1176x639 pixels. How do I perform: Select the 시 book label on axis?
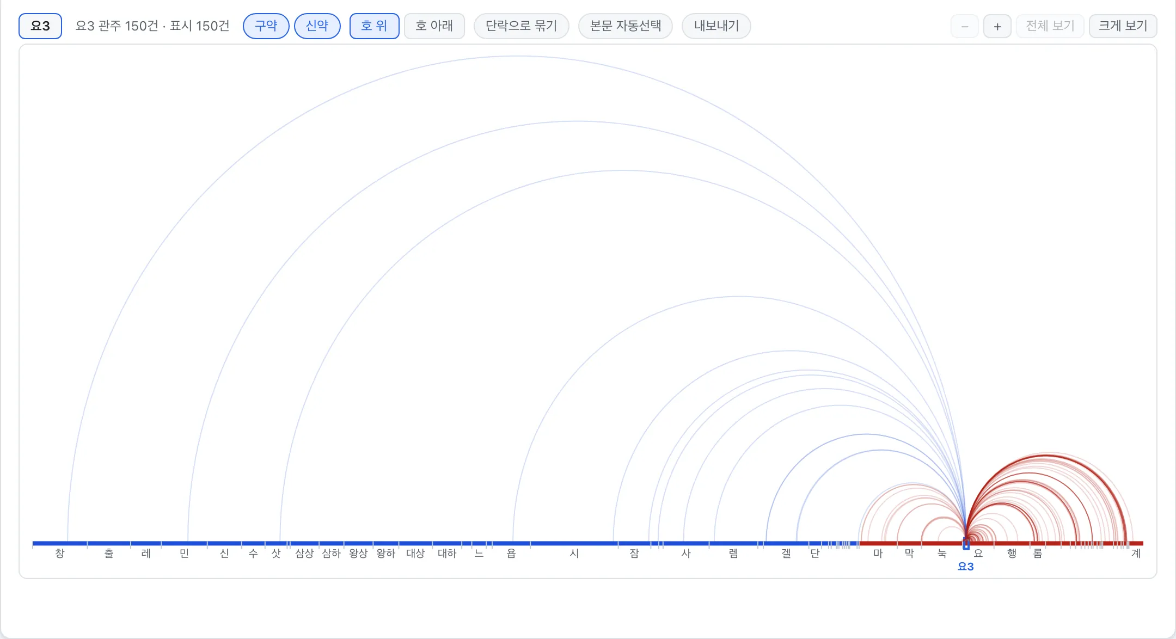[x=574, y=554]
